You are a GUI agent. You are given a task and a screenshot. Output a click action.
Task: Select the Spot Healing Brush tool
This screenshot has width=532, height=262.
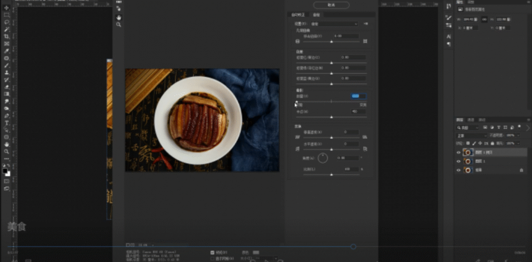point(6,58)
